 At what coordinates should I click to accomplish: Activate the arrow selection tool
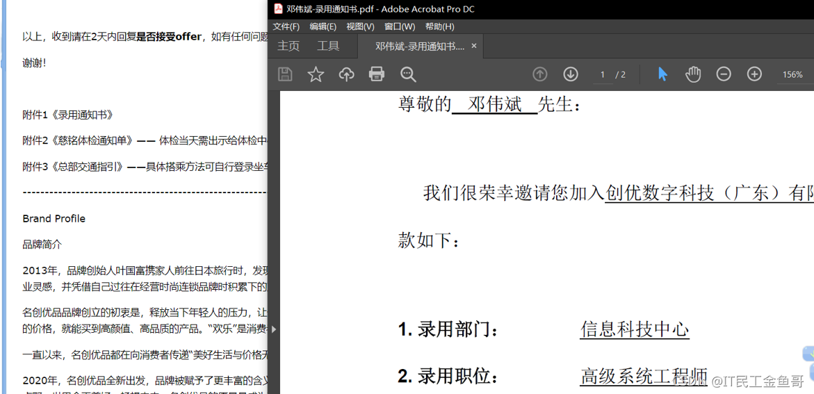[x=662, y=74]
